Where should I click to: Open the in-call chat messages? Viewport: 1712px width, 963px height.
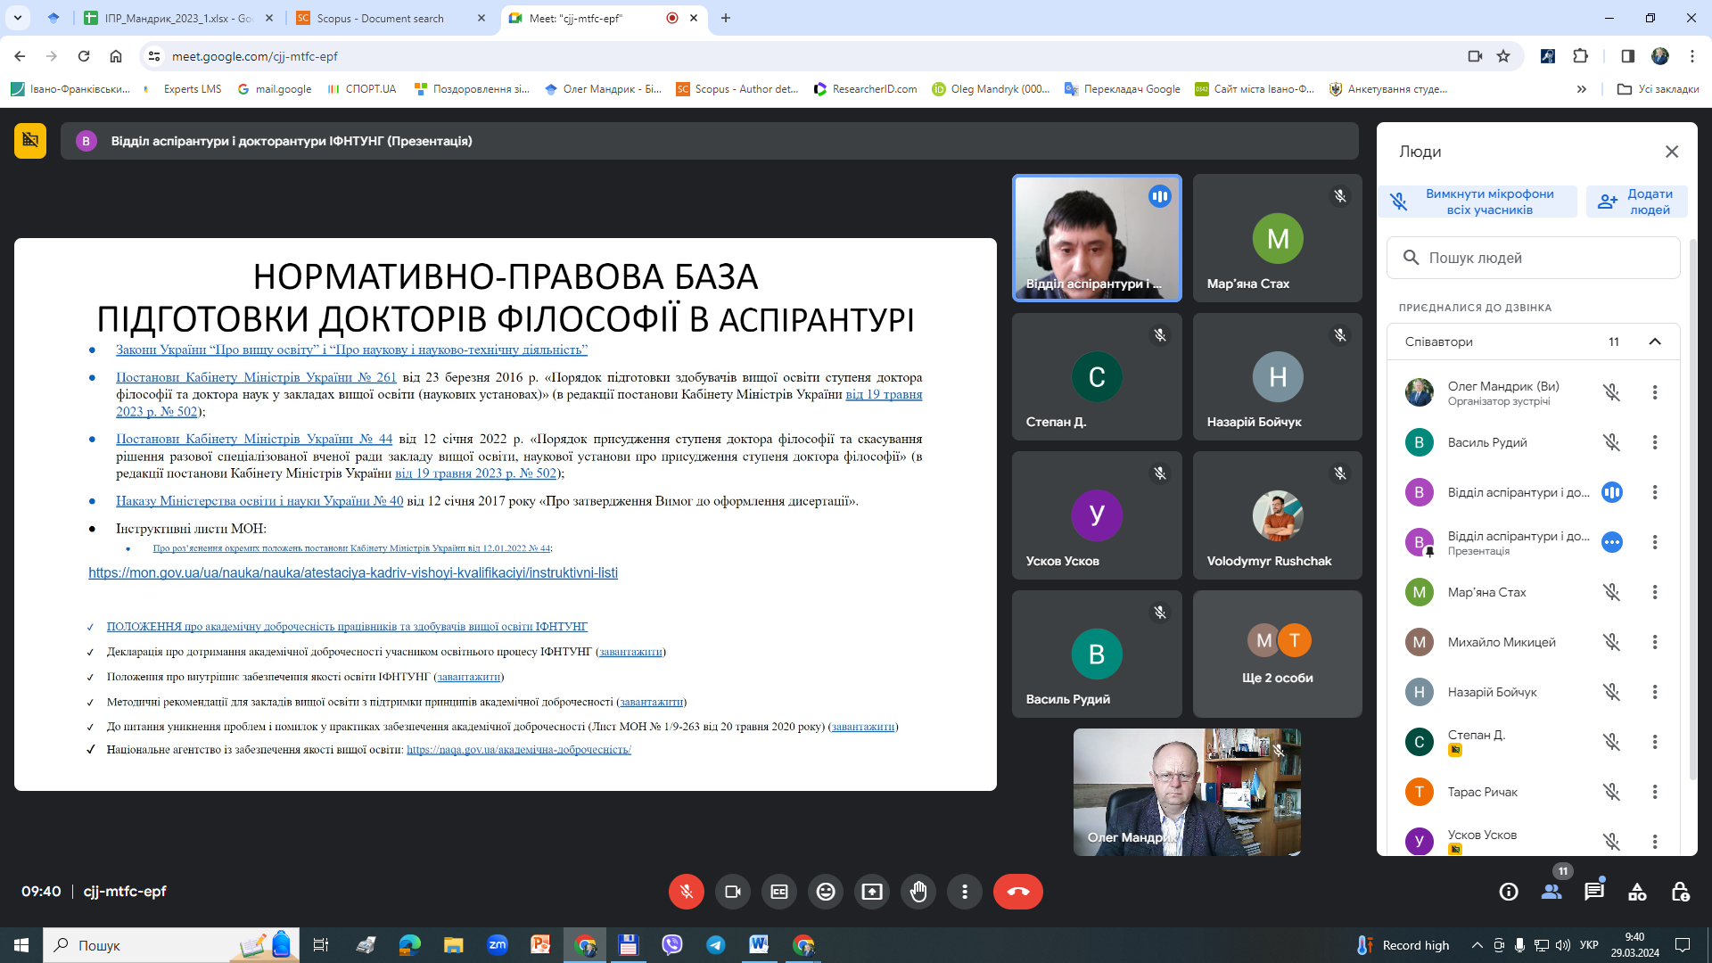[x=1596, y=890]
